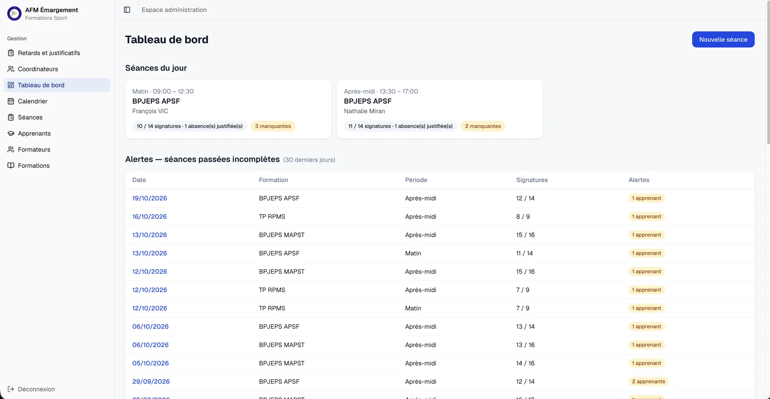
Task: Open the Calendrier section
Action: point(57,101)
